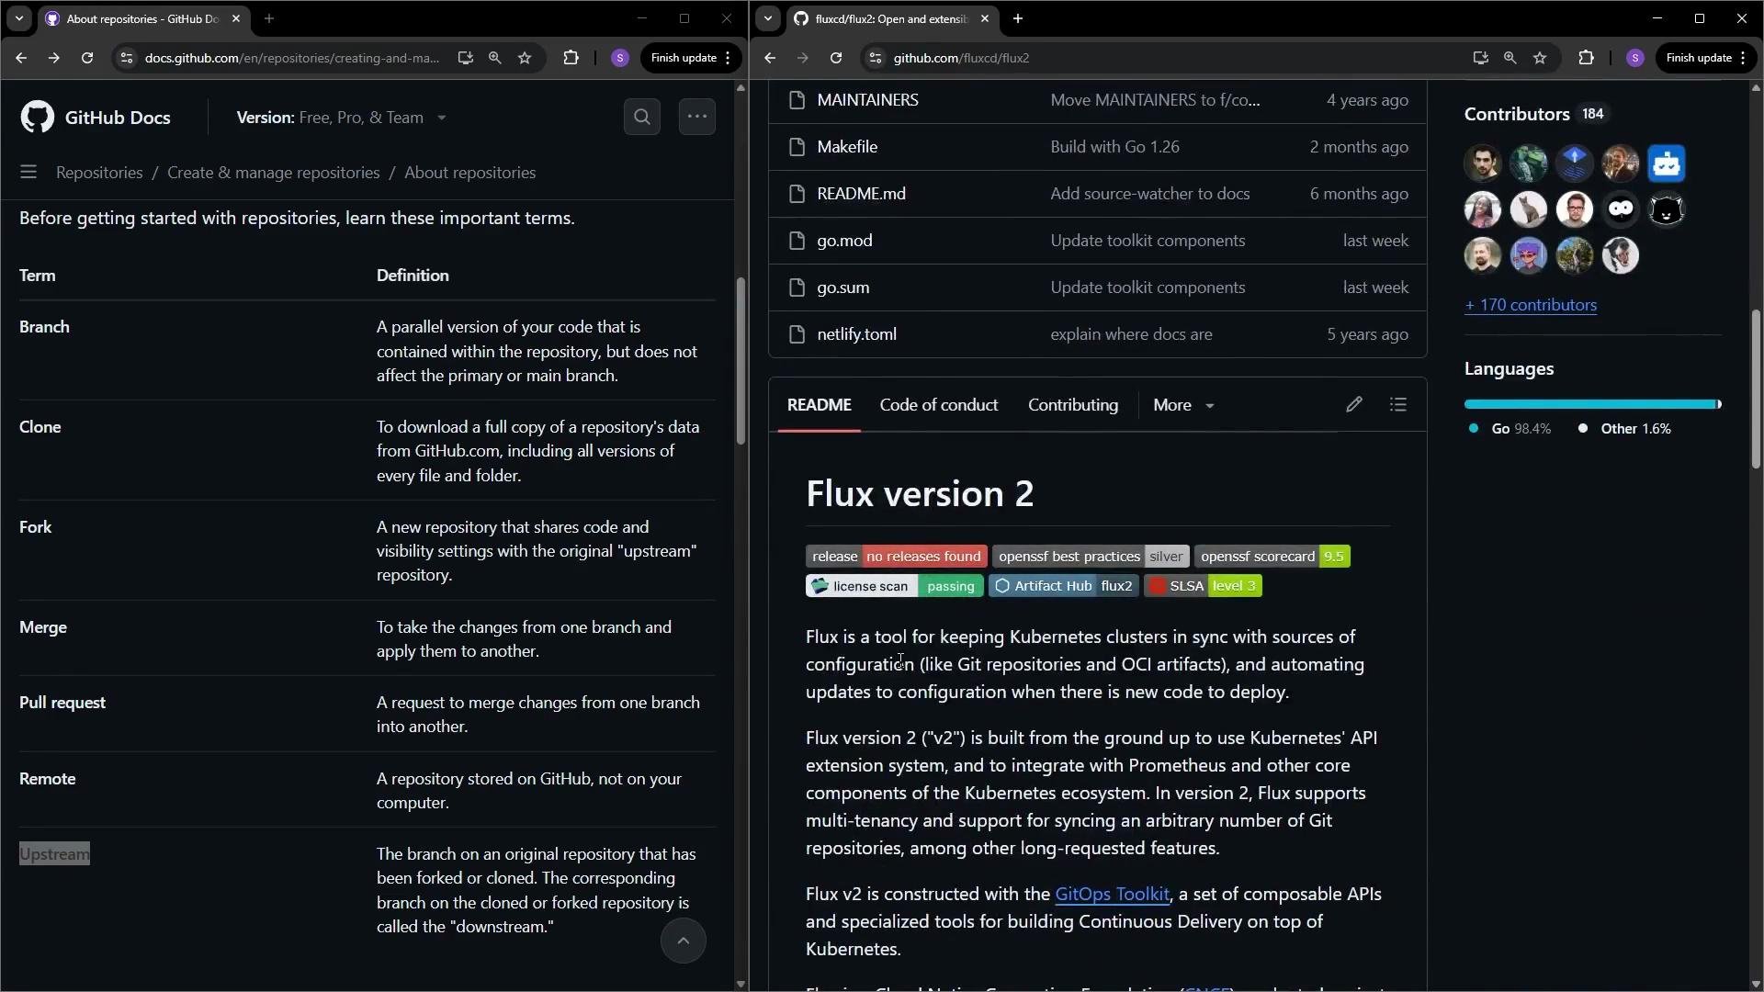Click install app icon in docs.github.com address bar

coord(466,58)
